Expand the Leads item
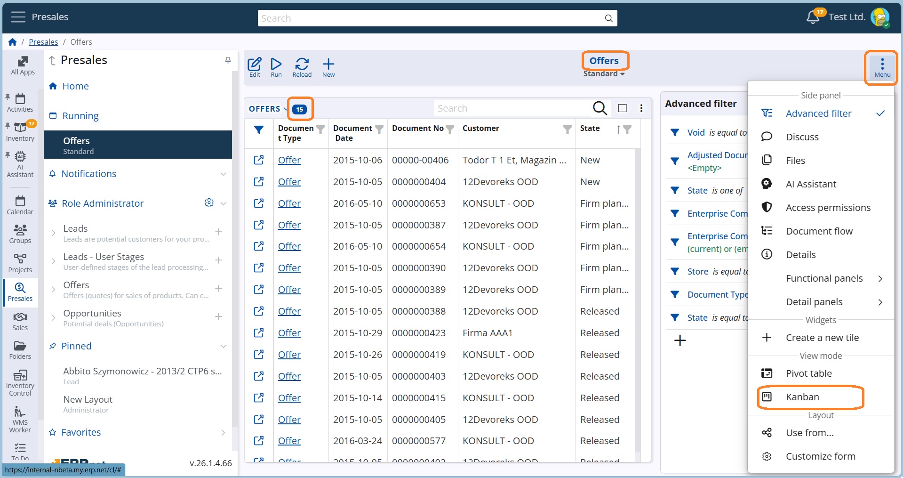 [54, 232]
